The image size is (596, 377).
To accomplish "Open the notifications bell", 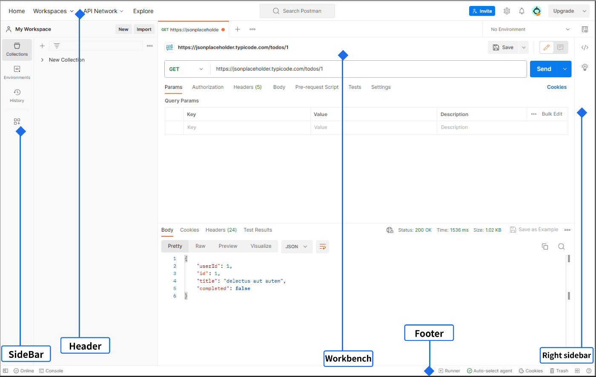I will click(x=521, y=11).
